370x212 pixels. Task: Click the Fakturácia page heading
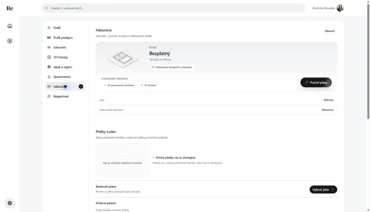tap(103, 30)
